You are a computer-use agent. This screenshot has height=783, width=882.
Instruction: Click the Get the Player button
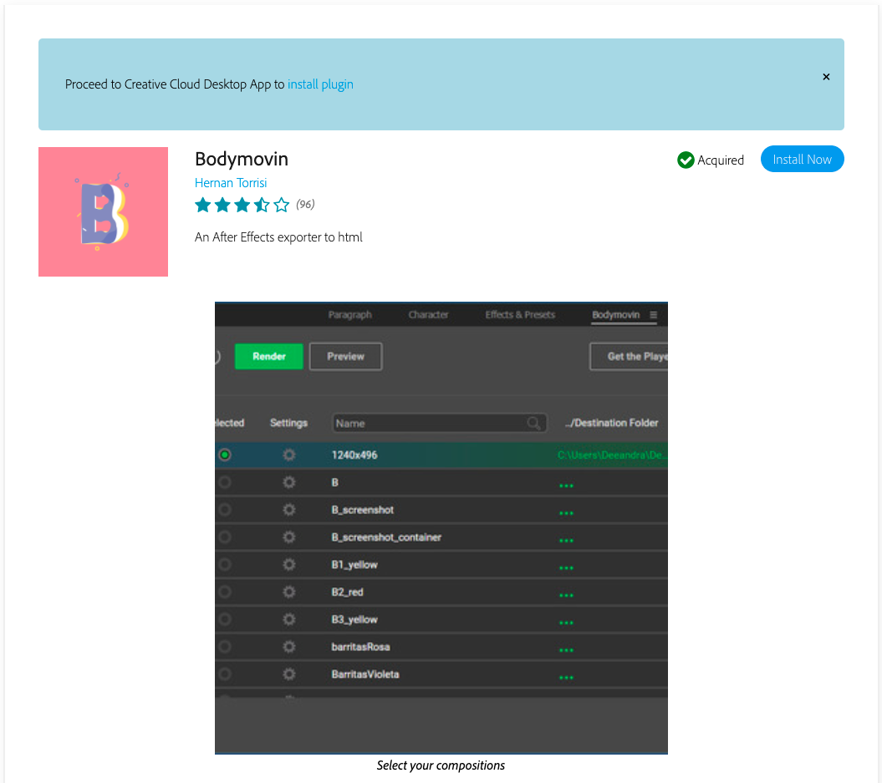point(629,356)
